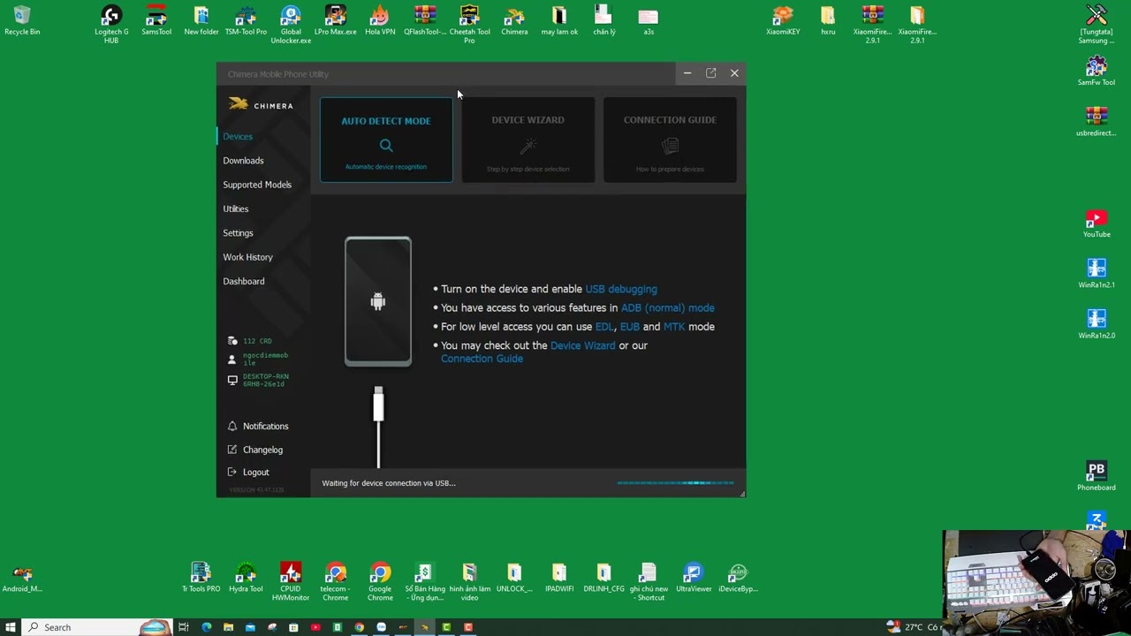
Task: Click the Notifications bell icon
Action: pos(232,426)
